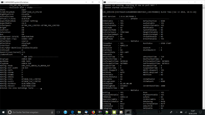Click the 'HDR Info' section header

[28, 57]
